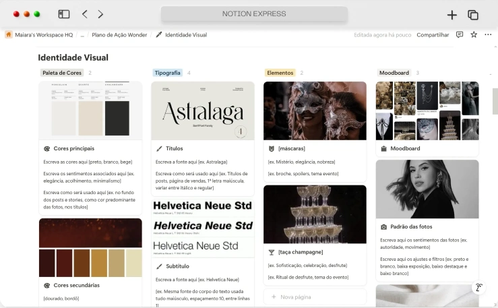Image resolution: width=498 pixels, height=308 pixels.
Task: Click the plus icon beside Nova página
Action: click(x=274, y=297)
